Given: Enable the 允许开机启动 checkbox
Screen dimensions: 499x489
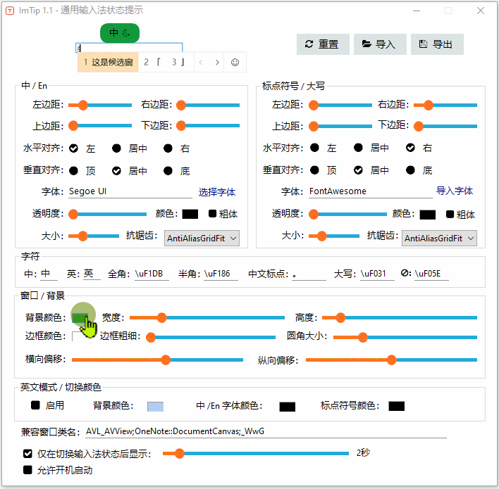Looking at the screenshot, I should point(28,470).
